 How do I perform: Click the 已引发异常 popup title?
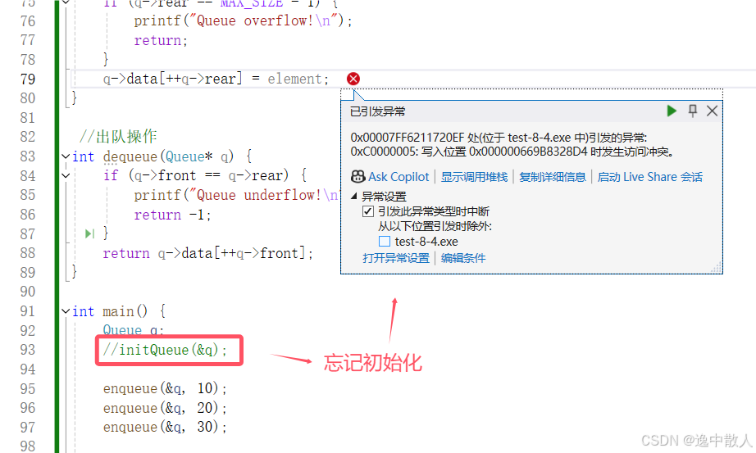click(377, 111)
